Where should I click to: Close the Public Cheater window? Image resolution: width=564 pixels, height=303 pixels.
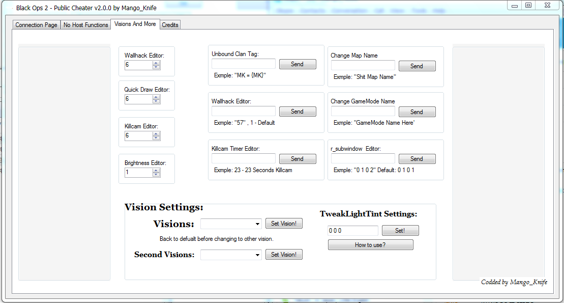(x=547, y=6)
